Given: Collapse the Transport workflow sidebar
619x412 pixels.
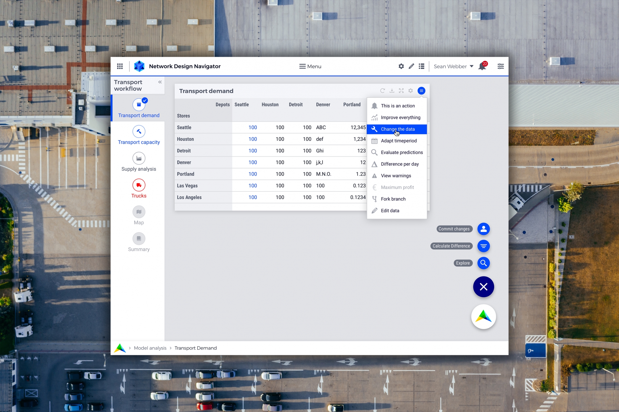Looking at the screenshot, I should 160,82.
